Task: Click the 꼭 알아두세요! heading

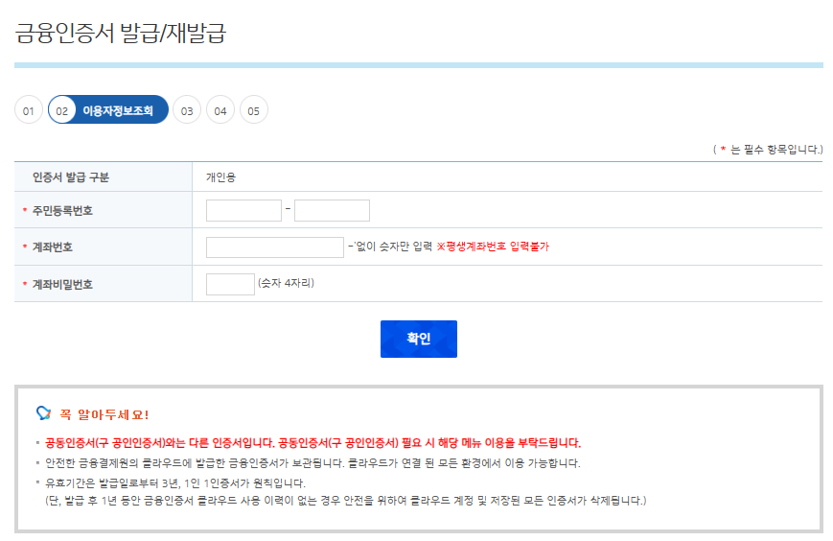Action: 104,414
